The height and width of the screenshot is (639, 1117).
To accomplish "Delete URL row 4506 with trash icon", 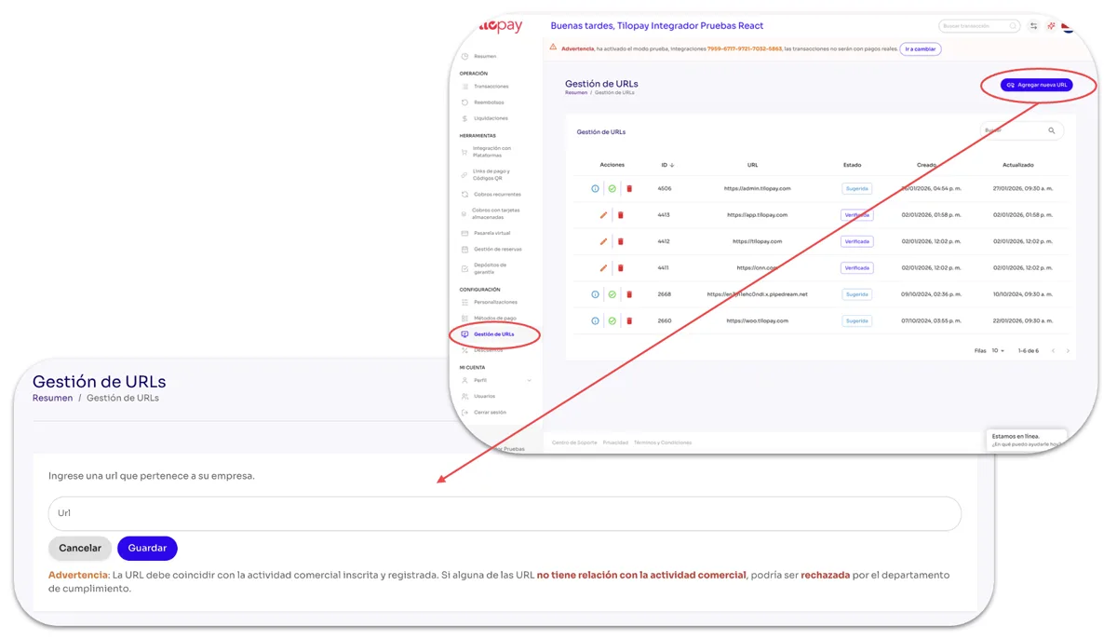I will coord(629,189).
